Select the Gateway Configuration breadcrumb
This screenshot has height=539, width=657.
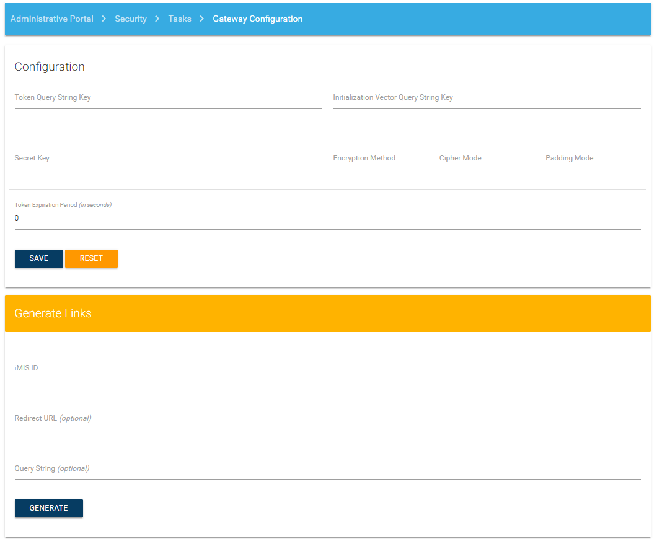(x=257, y=19)
